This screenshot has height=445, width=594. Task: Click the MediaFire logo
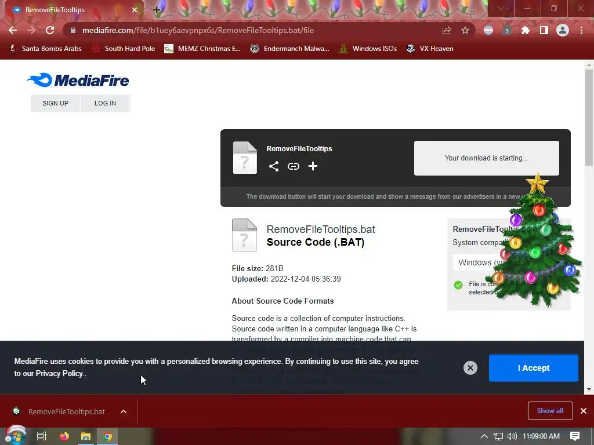click(78, 80)
